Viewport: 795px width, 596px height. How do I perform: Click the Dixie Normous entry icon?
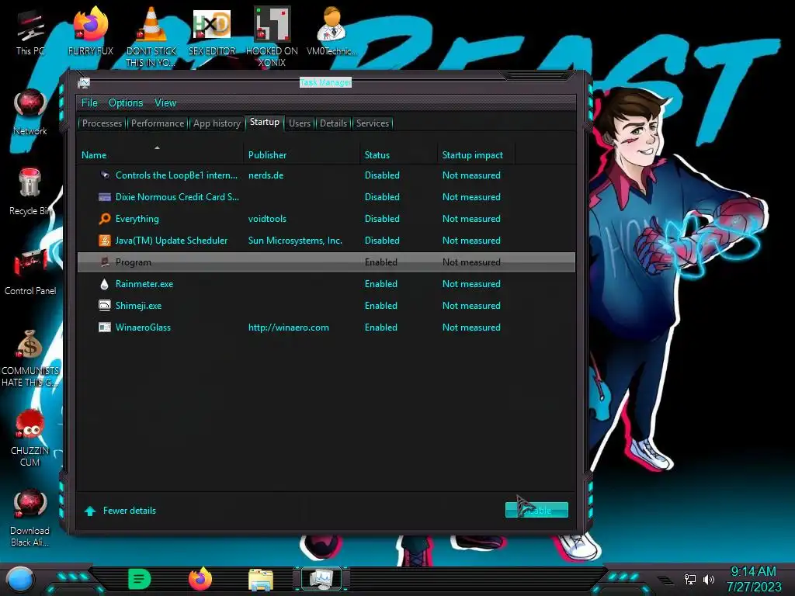click(x=105, y=197)
